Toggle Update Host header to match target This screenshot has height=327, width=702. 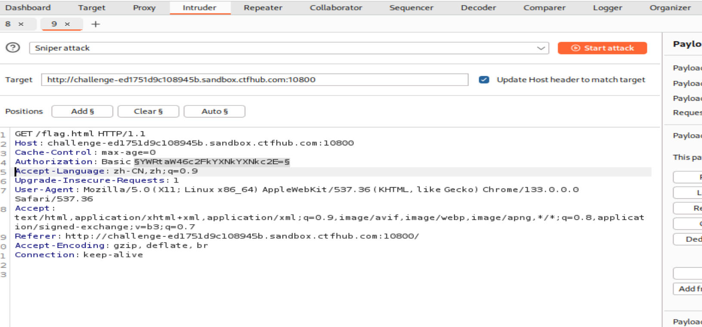coord(484,80)
